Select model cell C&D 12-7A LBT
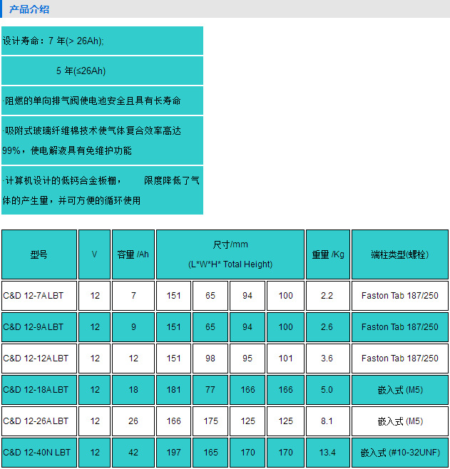Image resolution: width=450 pixels, height=469 pixels. tap(39, 296)
